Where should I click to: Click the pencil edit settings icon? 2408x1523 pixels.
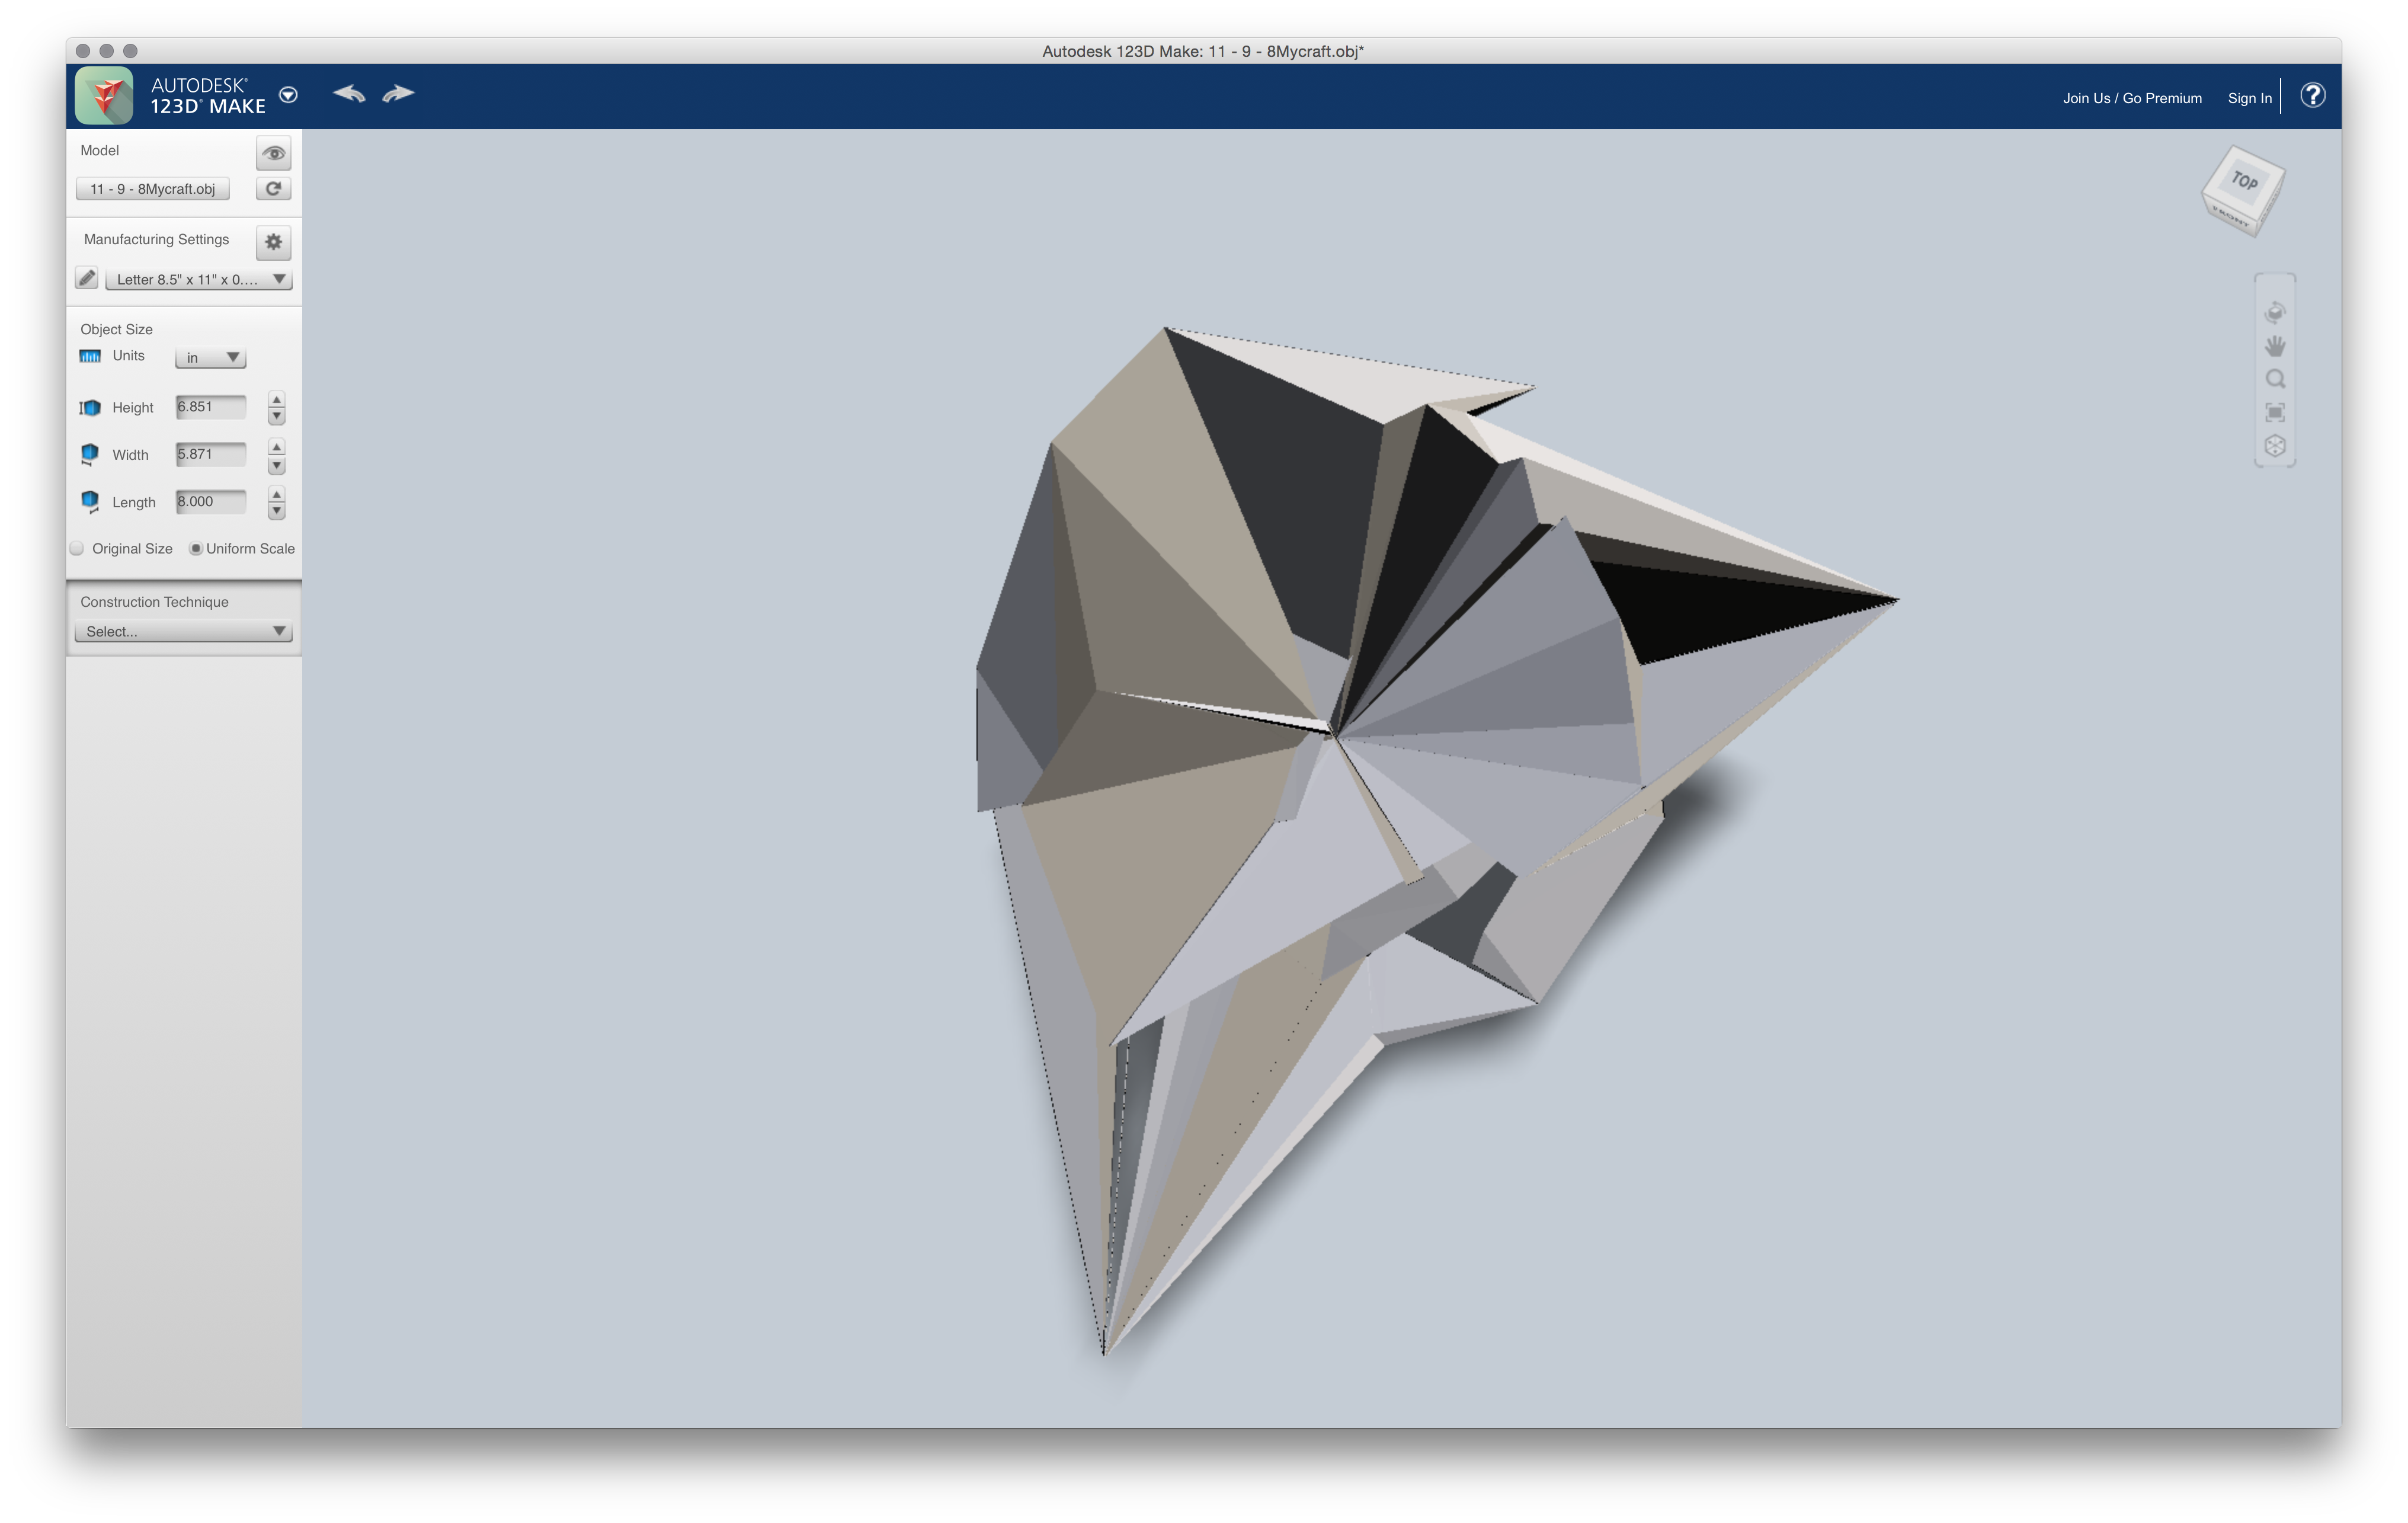87,279
